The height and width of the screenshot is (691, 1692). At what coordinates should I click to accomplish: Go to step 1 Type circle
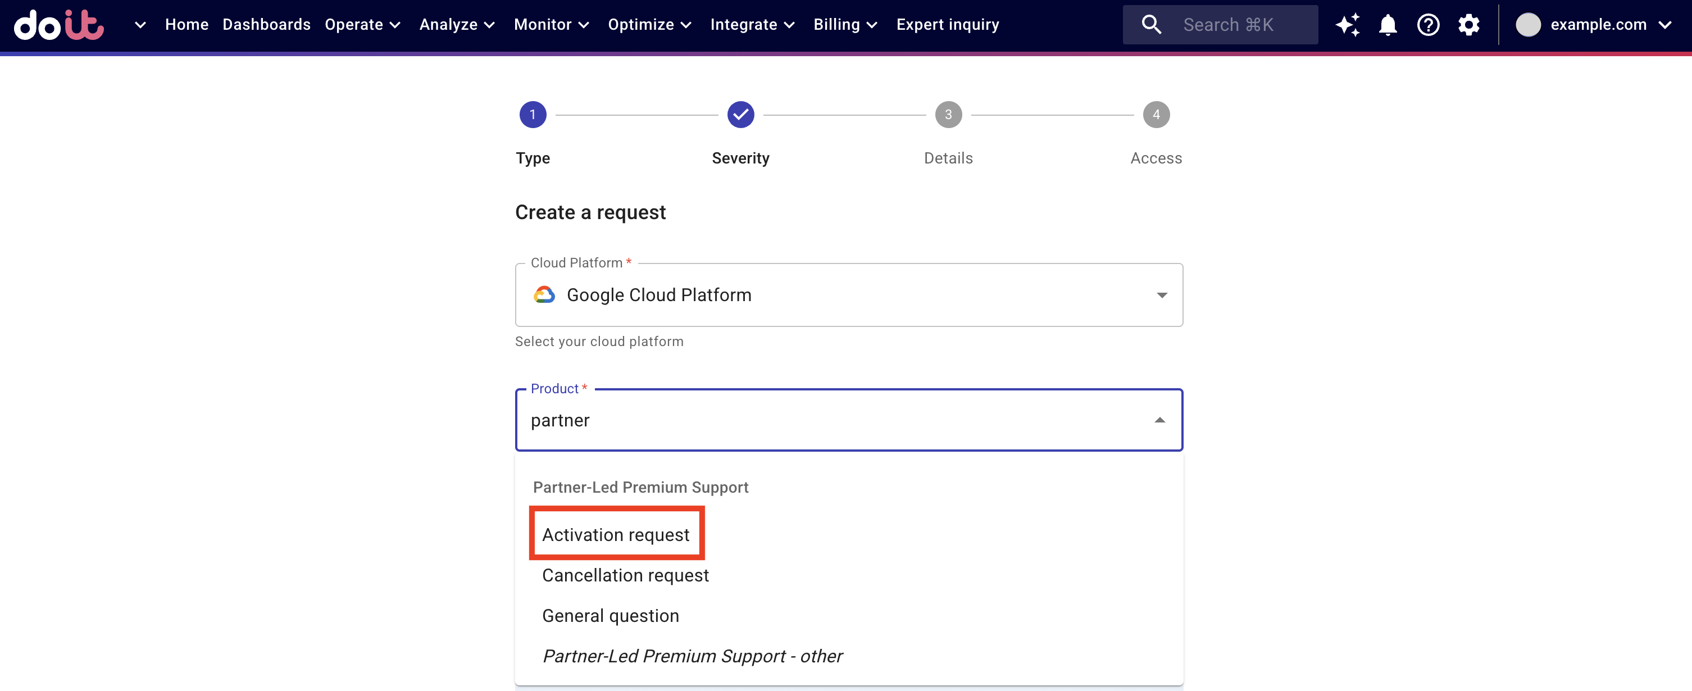pos(533,115)
